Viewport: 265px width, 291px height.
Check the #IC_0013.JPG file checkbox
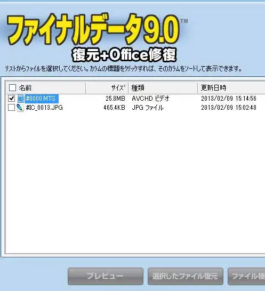(x=12, y=108)
